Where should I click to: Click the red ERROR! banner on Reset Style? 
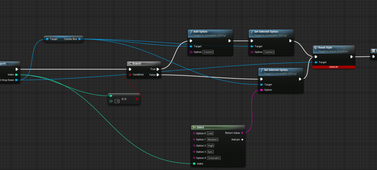tap(333, 67)
